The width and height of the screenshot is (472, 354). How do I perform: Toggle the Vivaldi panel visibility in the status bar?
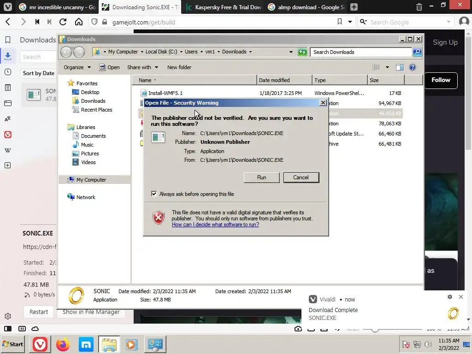click(8, 328)
